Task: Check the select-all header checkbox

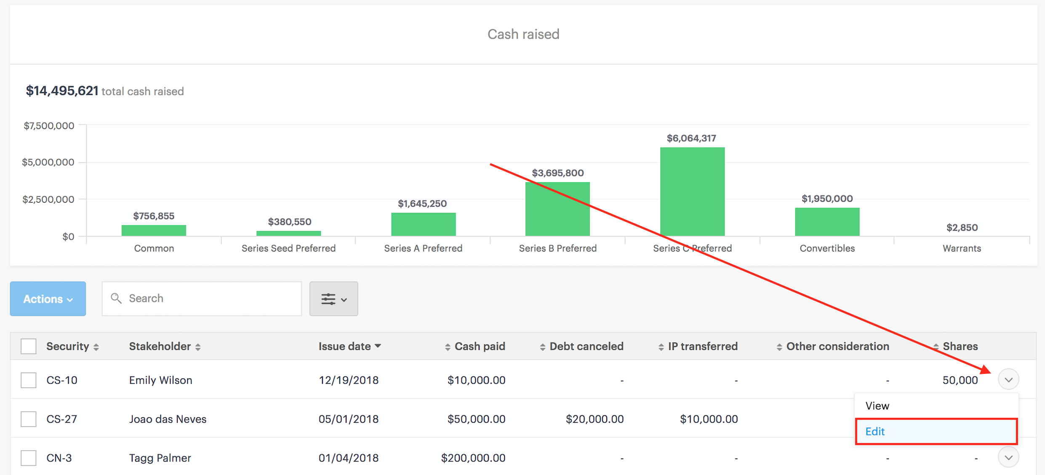Action: (x=29, y=347)
